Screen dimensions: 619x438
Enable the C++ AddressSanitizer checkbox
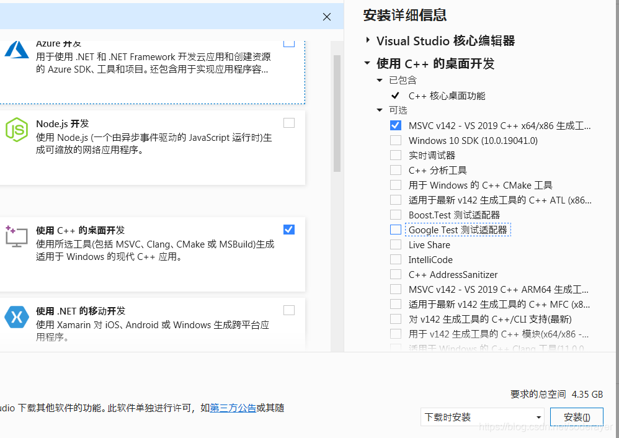[x=396, y=274]
